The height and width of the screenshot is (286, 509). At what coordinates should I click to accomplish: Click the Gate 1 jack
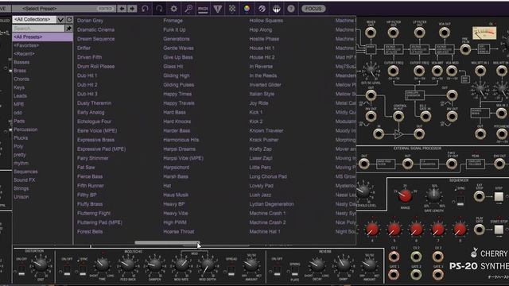coord(394,275)
